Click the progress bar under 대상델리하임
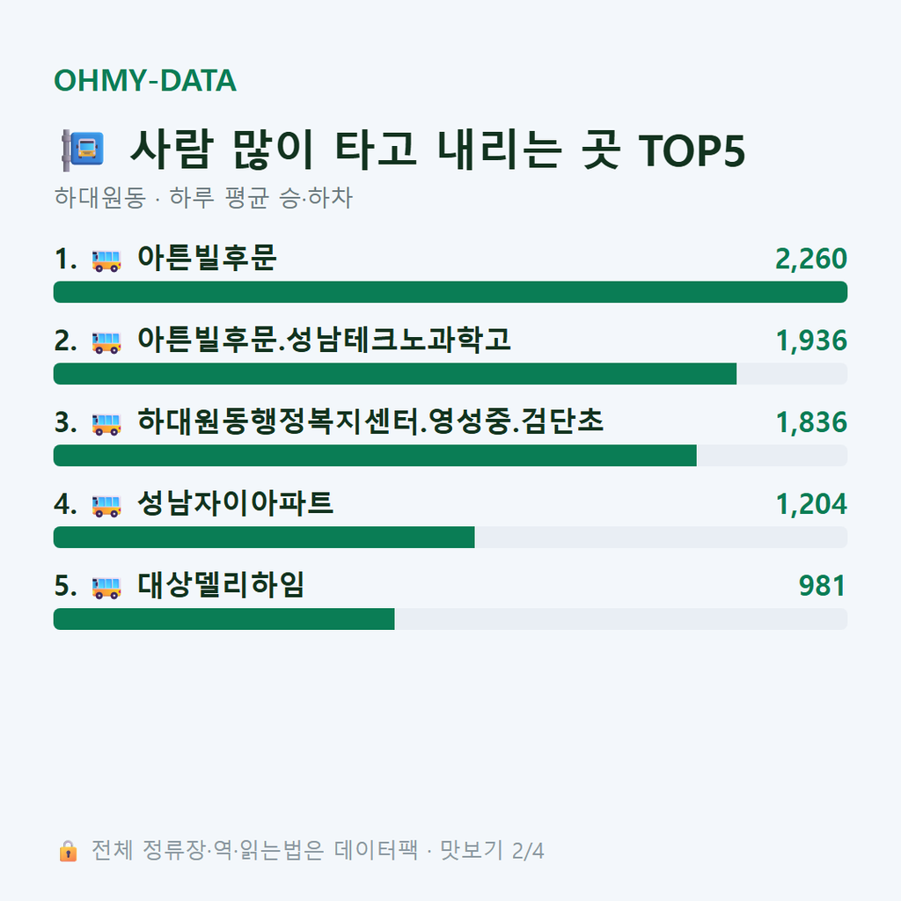901x901 pixels. [450, 619]
